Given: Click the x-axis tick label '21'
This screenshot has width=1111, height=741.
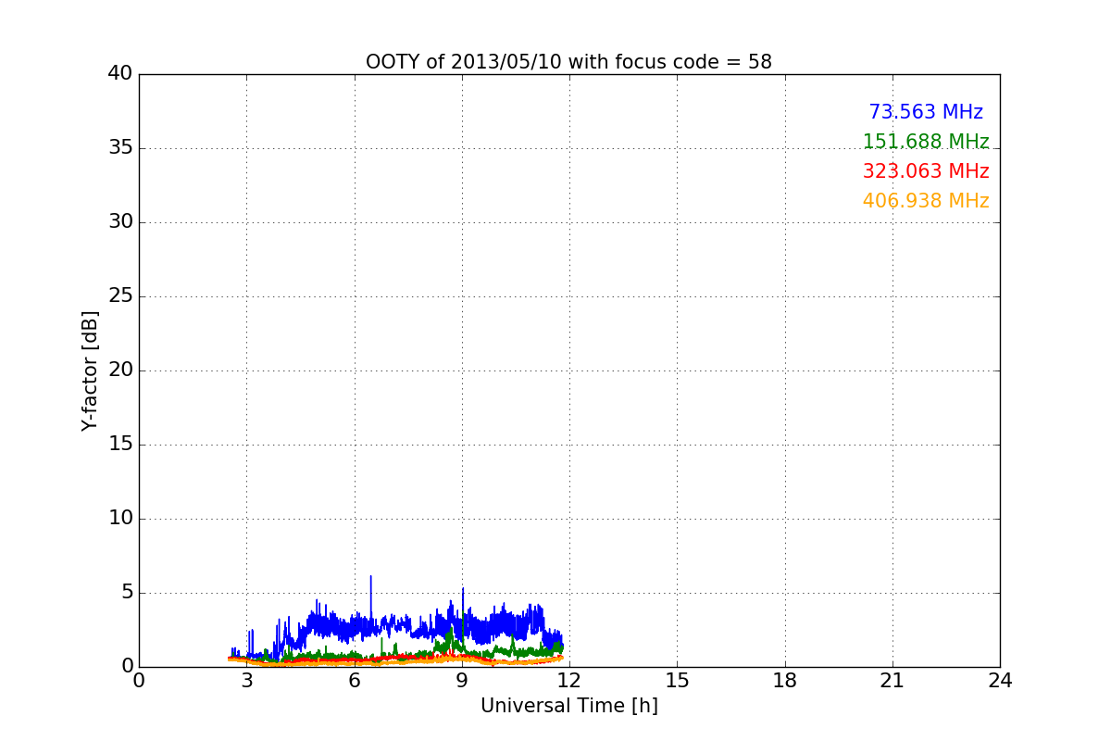Looking at the screenshot, I should tap(893, 681).
